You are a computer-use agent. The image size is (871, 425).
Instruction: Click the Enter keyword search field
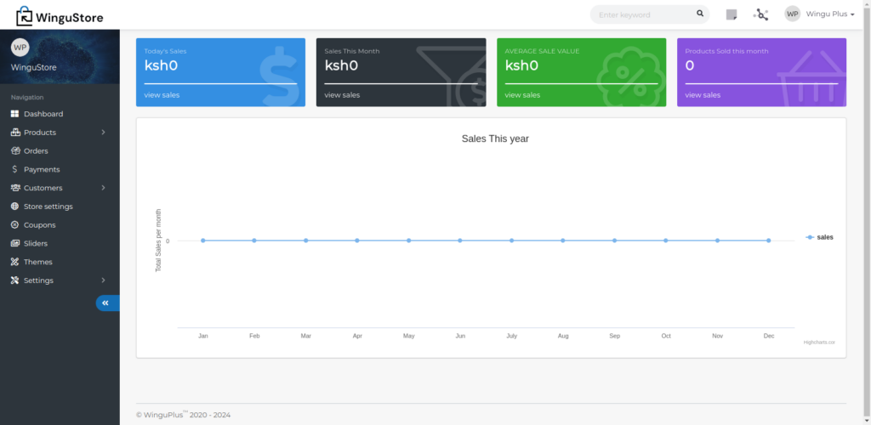point(642,14)
